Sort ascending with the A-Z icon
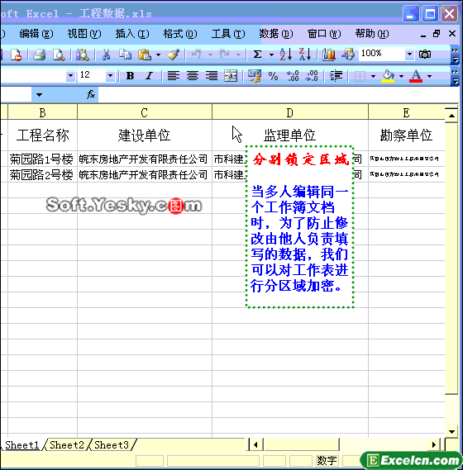The height and width of the screenshot is (470, 463). pos(285,55)
